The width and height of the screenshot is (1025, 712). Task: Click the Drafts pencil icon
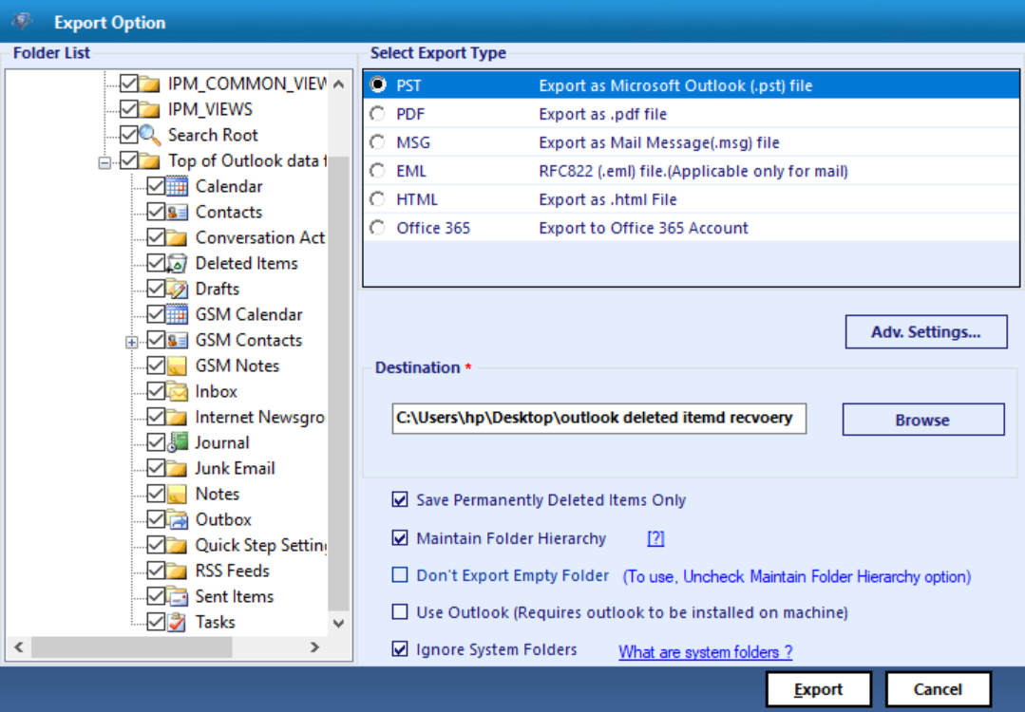coord(177,289)
